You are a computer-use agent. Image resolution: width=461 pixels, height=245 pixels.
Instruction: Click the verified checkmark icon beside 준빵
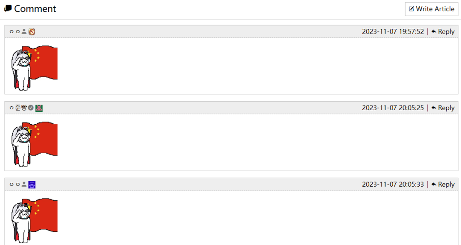(x=31, y=108)
